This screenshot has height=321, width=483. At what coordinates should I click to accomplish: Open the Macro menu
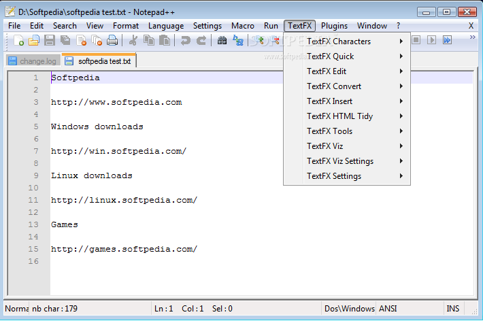click(243, 26)
